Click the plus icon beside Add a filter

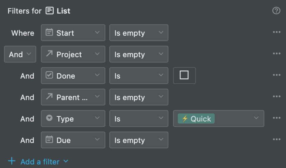(12, 161)
